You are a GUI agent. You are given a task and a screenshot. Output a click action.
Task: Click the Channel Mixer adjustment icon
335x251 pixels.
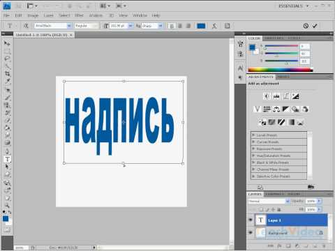[x=305, y=109]
